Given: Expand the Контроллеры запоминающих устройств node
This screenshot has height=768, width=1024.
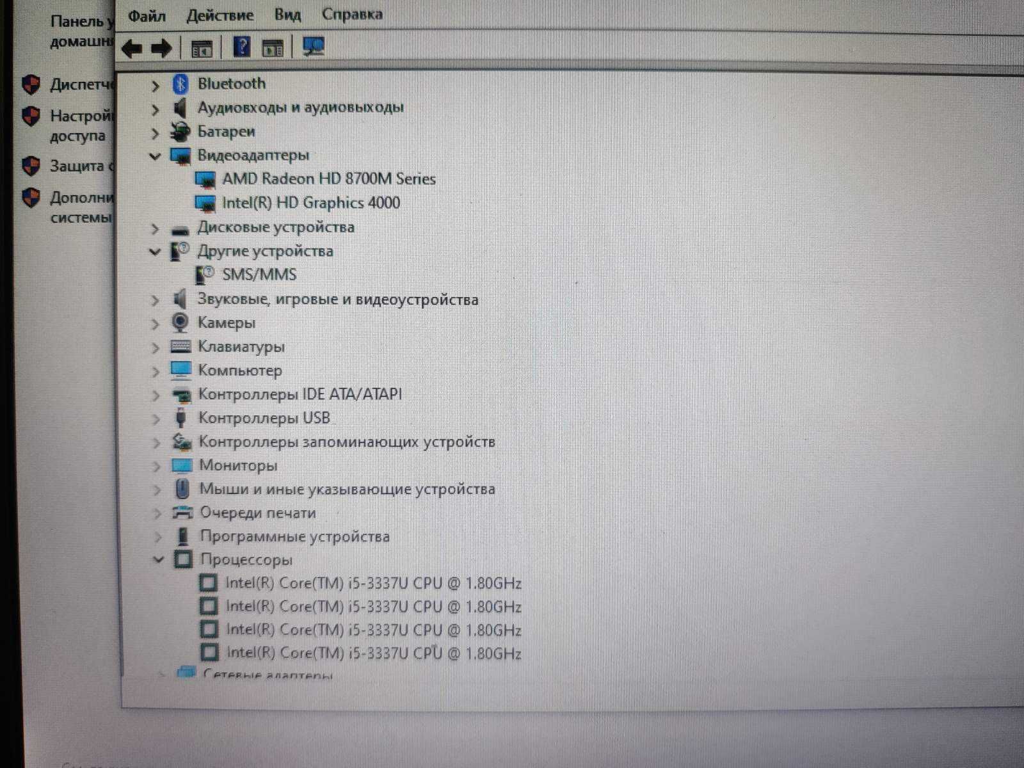Looking at the screenshot, I should pyautogui.click(x=156, y=443).
